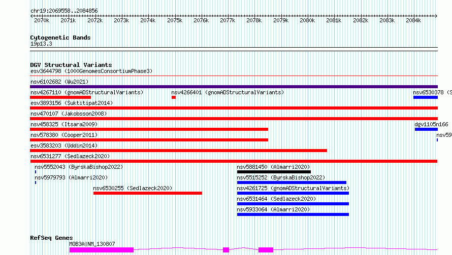Click the RefSeq Genes track heading
This screenshot has height=255, width=452.
click(x=51, y=238)
